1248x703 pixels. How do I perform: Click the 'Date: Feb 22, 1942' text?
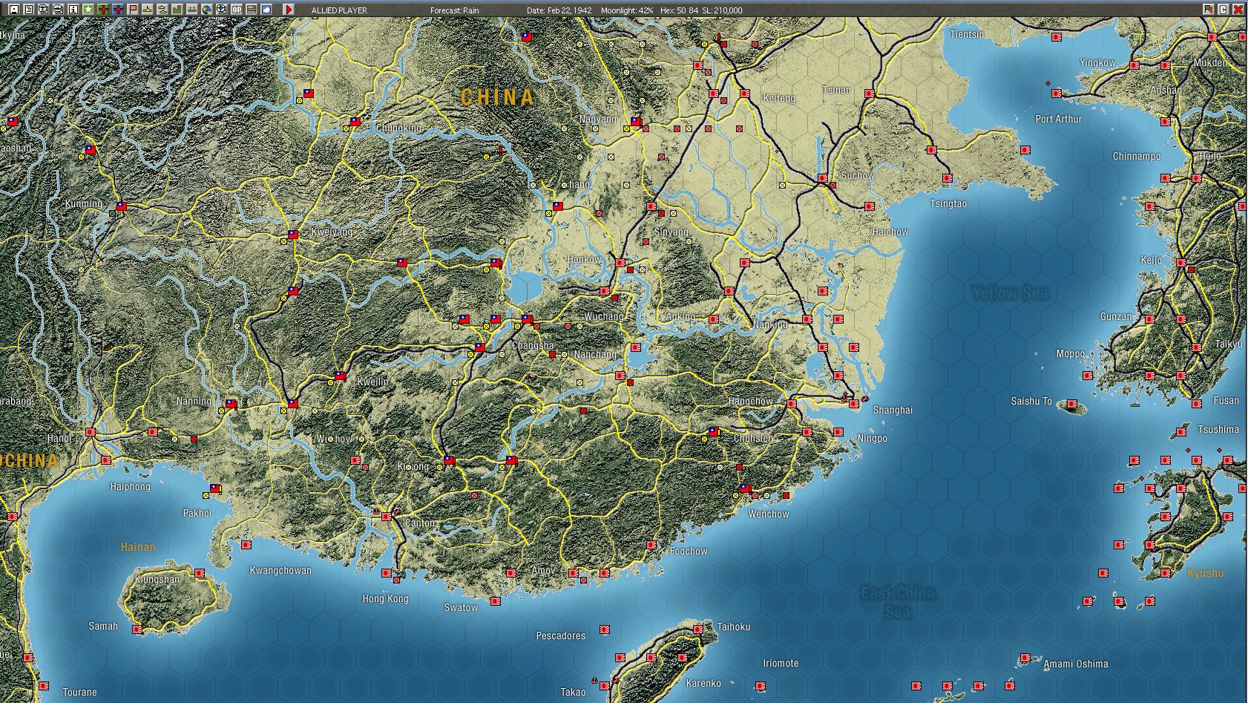559,10
